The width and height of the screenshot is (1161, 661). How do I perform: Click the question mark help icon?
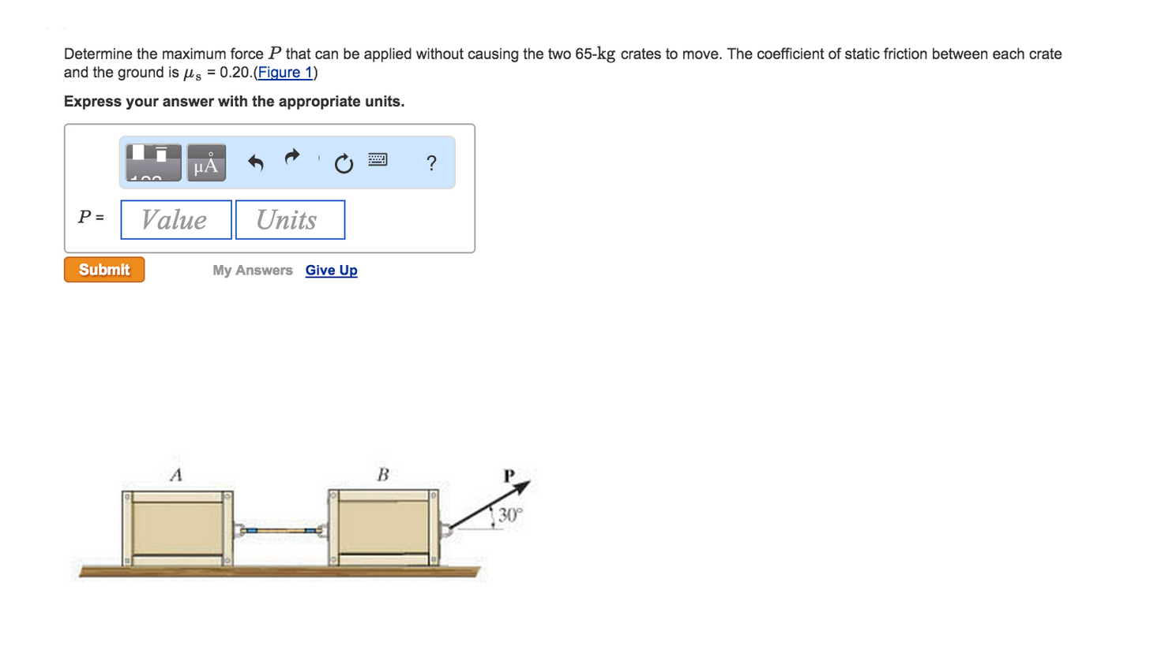431,163
